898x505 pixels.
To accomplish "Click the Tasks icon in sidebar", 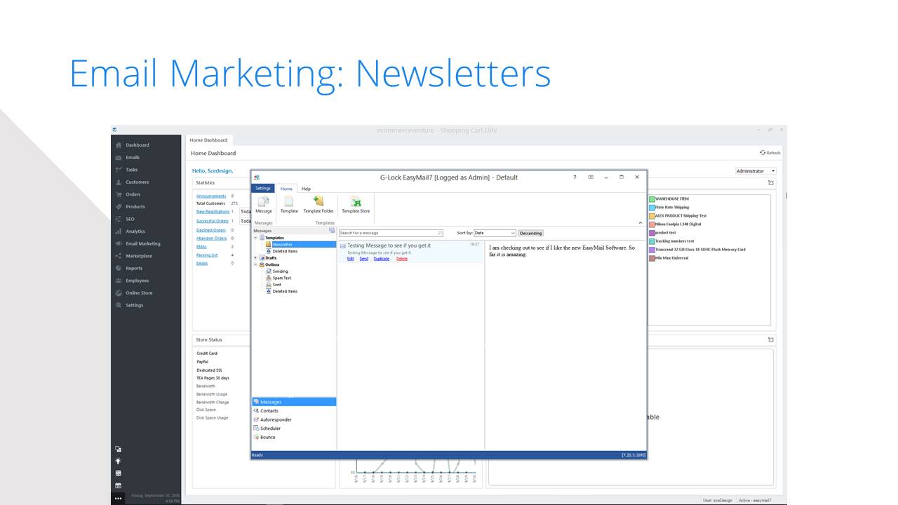I will pos(119,170).
